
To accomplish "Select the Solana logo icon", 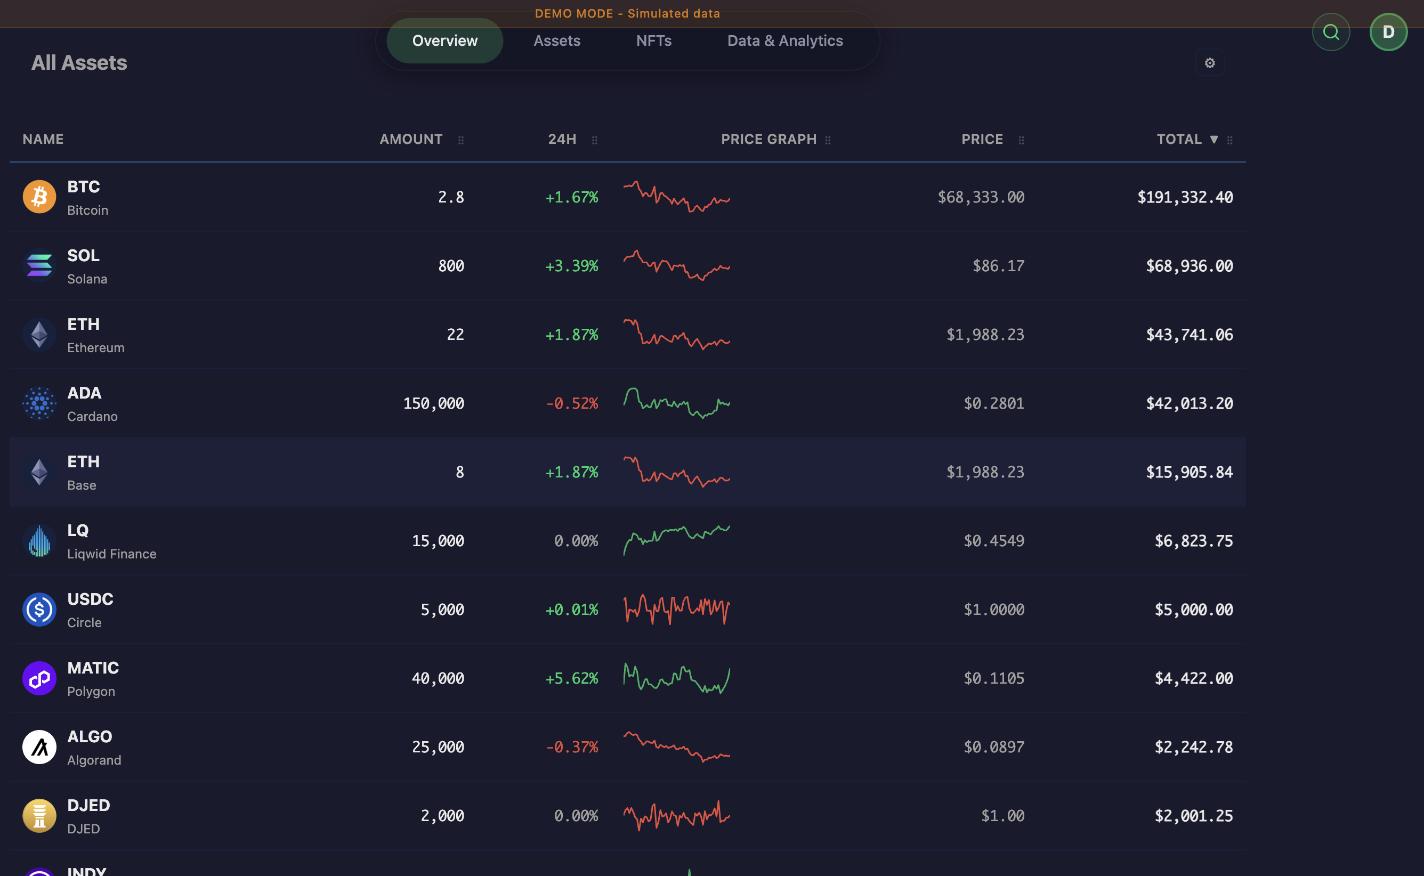I will coord(39,266).
